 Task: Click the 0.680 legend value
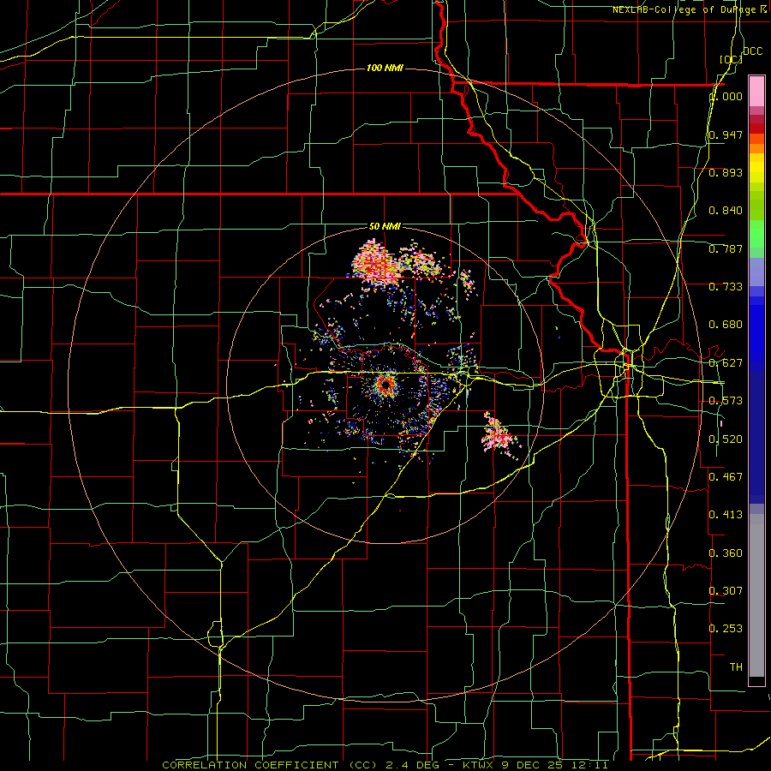click(x=726, y=325)
